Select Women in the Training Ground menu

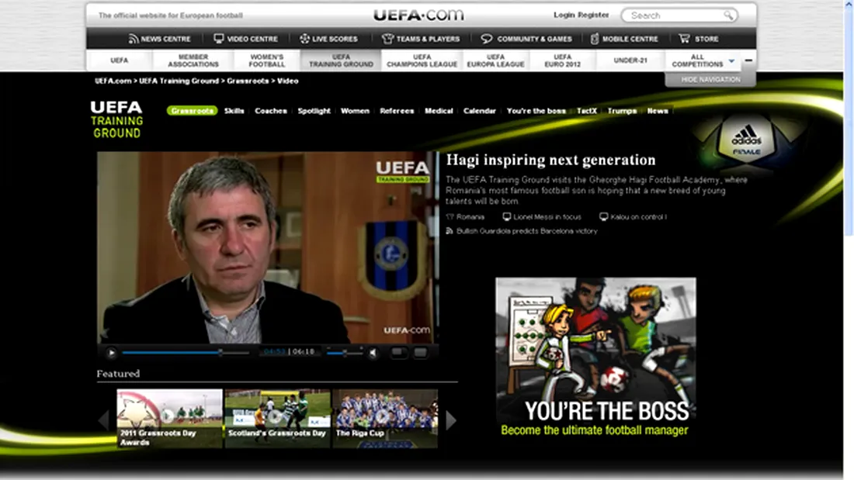(x=355, y=110)
